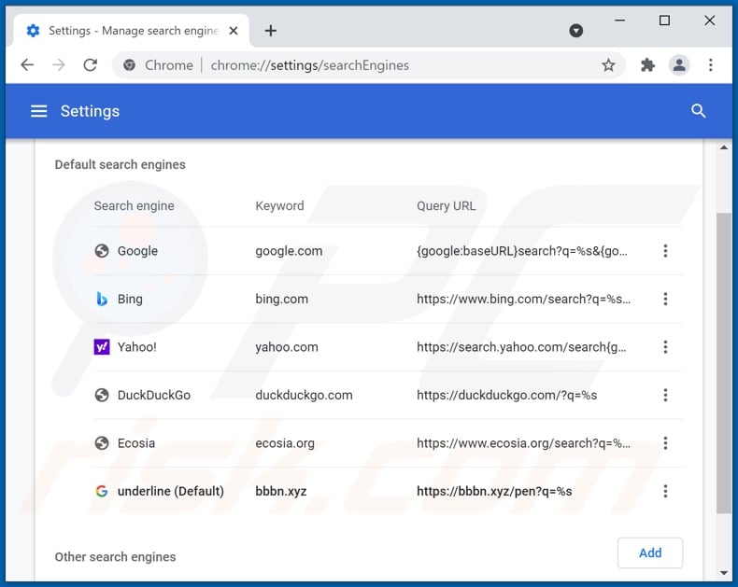Viewport: 738px width, 587px height.
Task: Close the Settings tab
Action: pos(234,31)
